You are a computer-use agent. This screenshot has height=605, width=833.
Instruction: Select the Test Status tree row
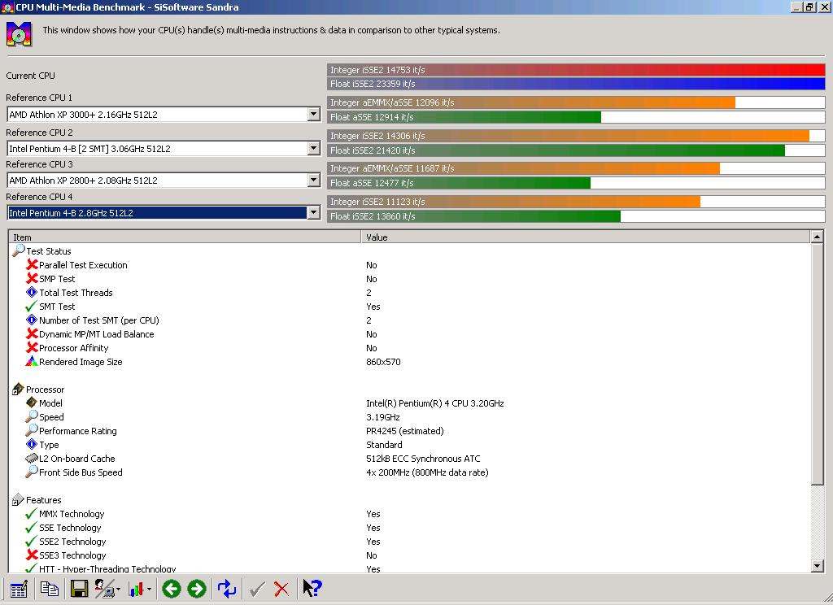[x=48, y=251]
